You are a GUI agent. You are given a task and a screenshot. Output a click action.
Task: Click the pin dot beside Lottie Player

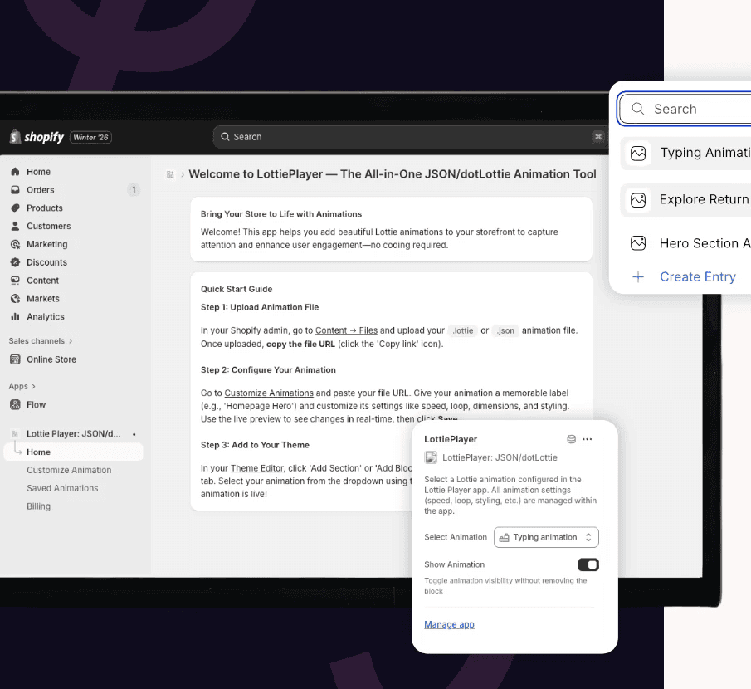pos(134,435)
